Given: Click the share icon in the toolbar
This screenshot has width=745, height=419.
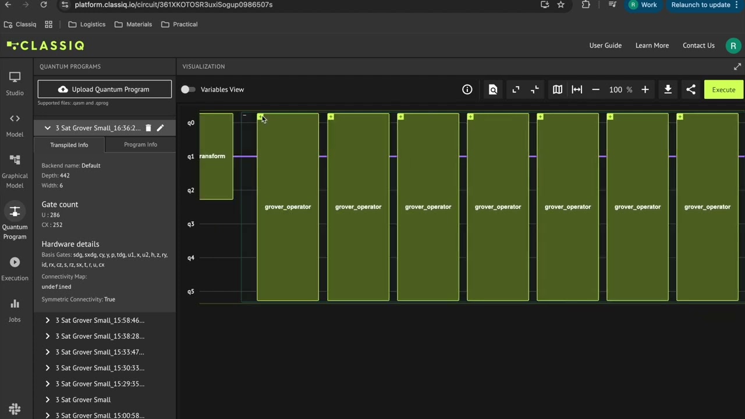Looking at the screenshot, I should tap(691, 90).
